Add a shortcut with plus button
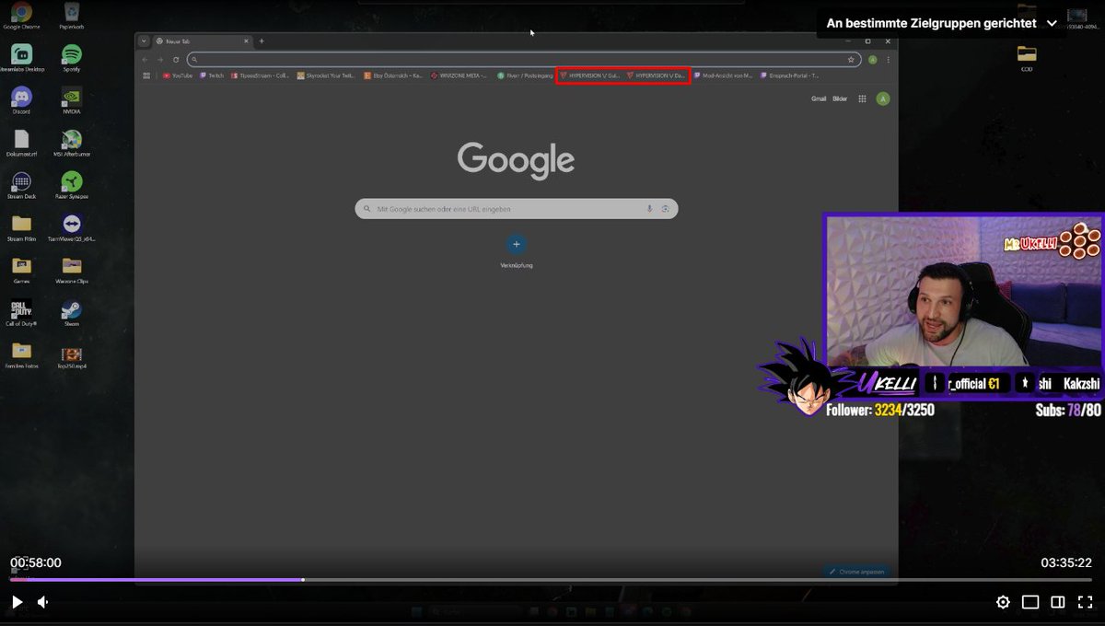The height and width of the screenshot is (626, 1105). [517, 245]
